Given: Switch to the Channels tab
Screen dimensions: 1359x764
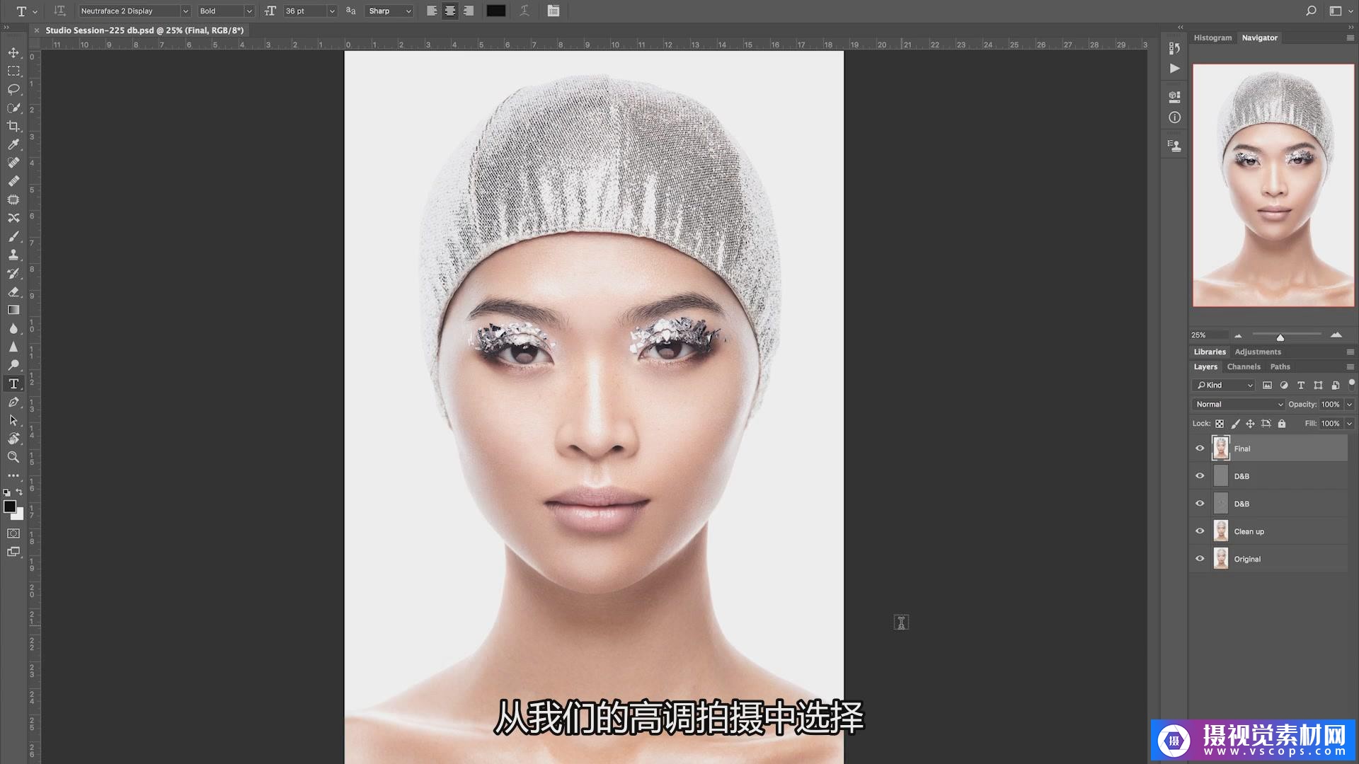Looking at the screenshot, I should coord(1244,366).
